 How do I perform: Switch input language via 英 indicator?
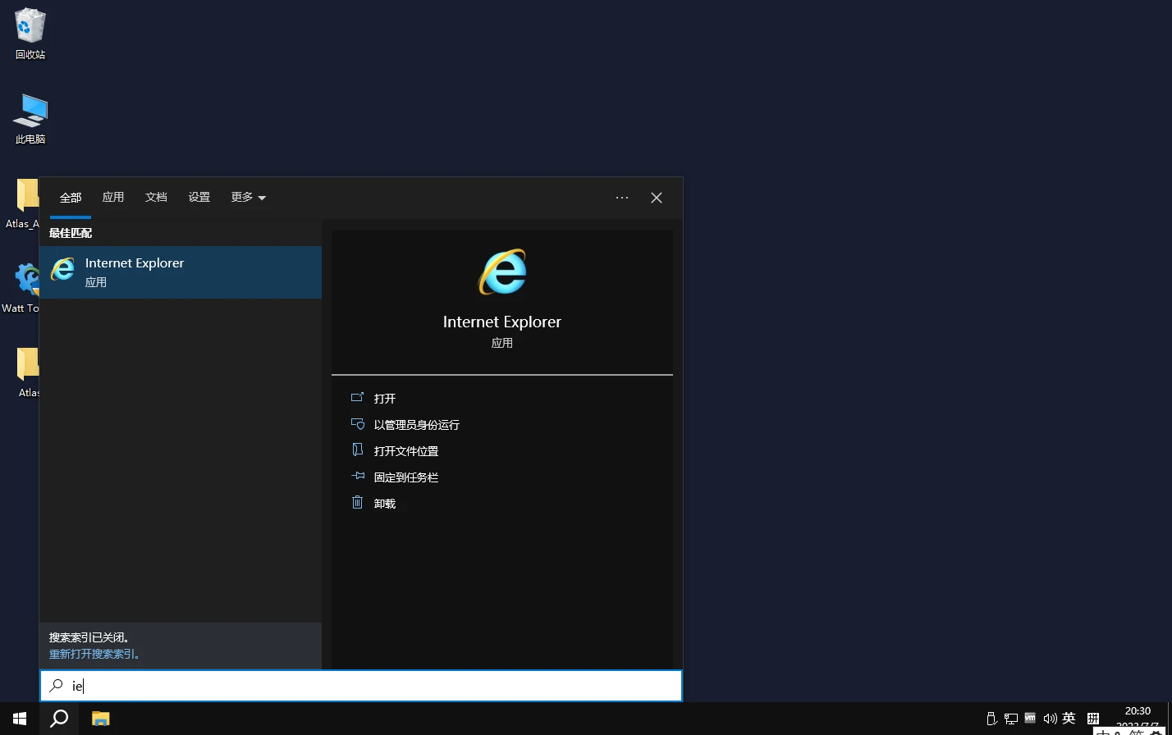point(1069,719)
